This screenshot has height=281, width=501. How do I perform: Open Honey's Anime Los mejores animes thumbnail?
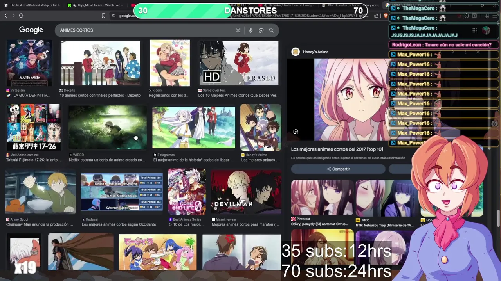261,127
